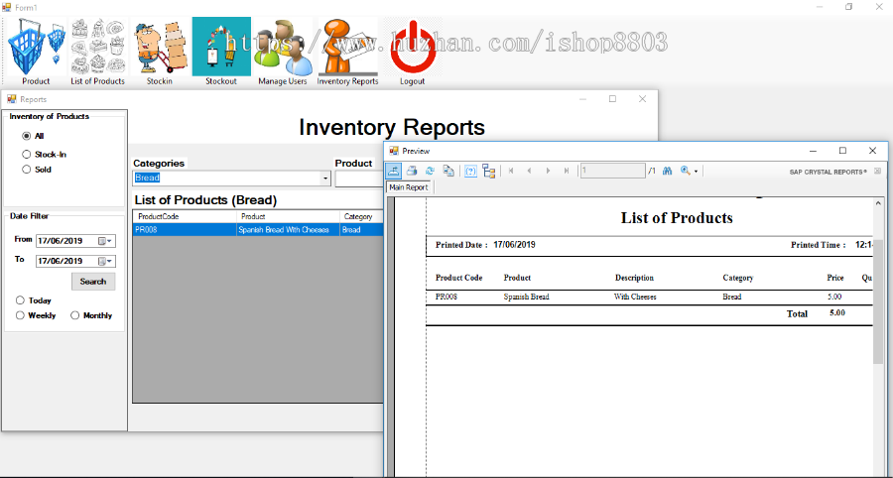Click the Total 5.00 value in report

(837, 313)
